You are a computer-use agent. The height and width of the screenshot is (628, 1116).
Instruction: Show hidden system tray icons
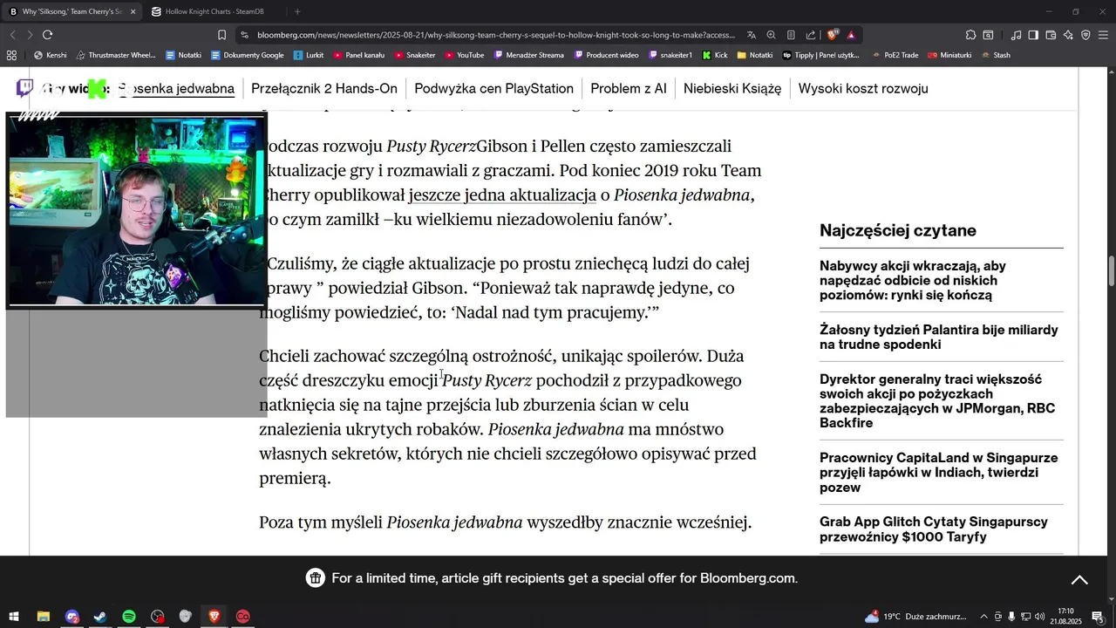coord(984,617)
